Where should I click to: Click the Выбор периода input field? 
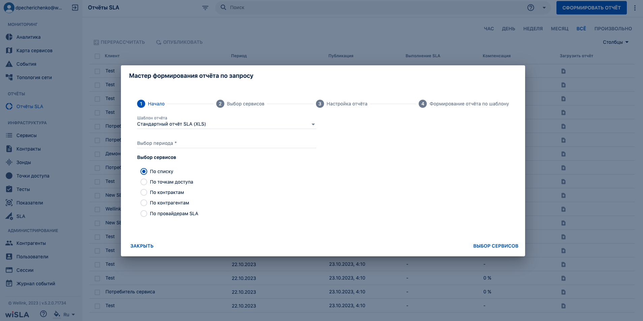point(226,143)
